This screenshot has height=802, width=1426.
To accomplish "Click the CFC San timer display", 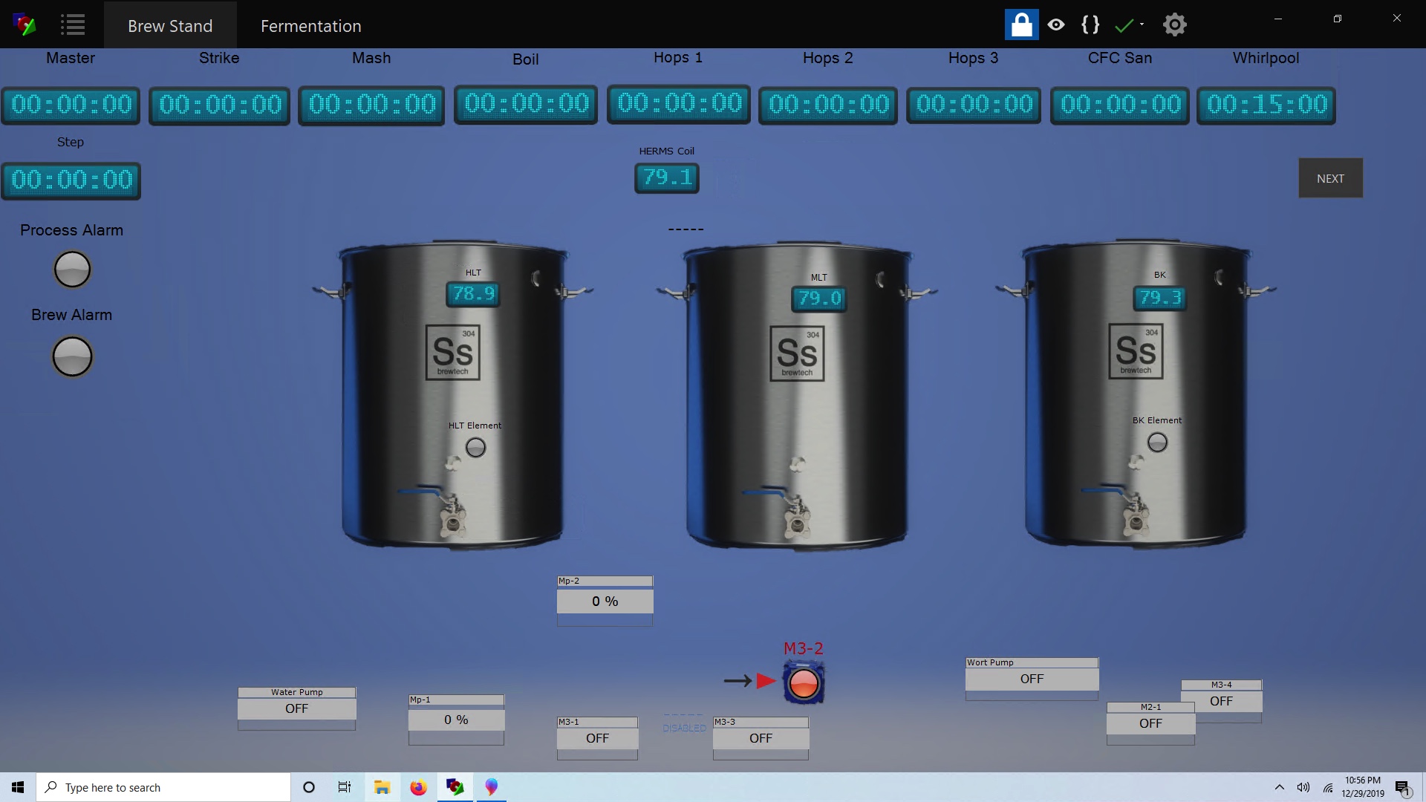I will pyautogui.click(x=1120, y=105).
